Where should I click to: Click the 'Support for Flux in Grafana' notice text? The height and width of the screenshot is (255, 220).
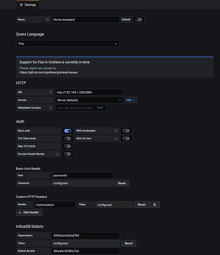[54, 62]
